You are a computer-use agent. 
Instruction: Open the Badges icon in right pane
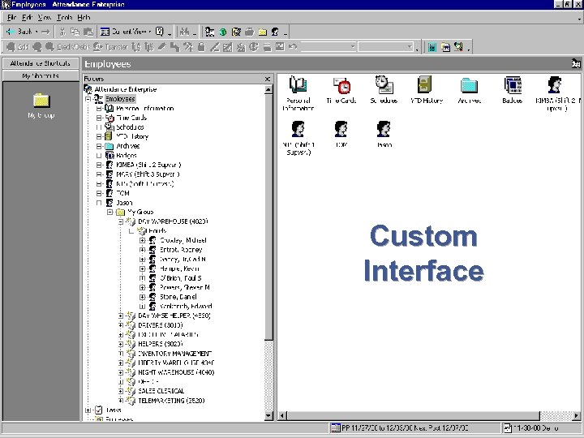[x=512, y=85]
